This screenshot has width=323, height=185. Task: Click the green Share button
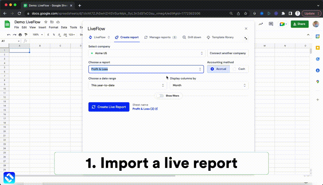point(299,24)
